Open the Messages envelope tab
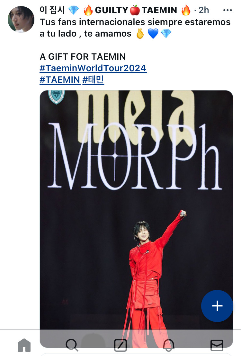This screenshot has width=241, height=356. tap(217, 345)
